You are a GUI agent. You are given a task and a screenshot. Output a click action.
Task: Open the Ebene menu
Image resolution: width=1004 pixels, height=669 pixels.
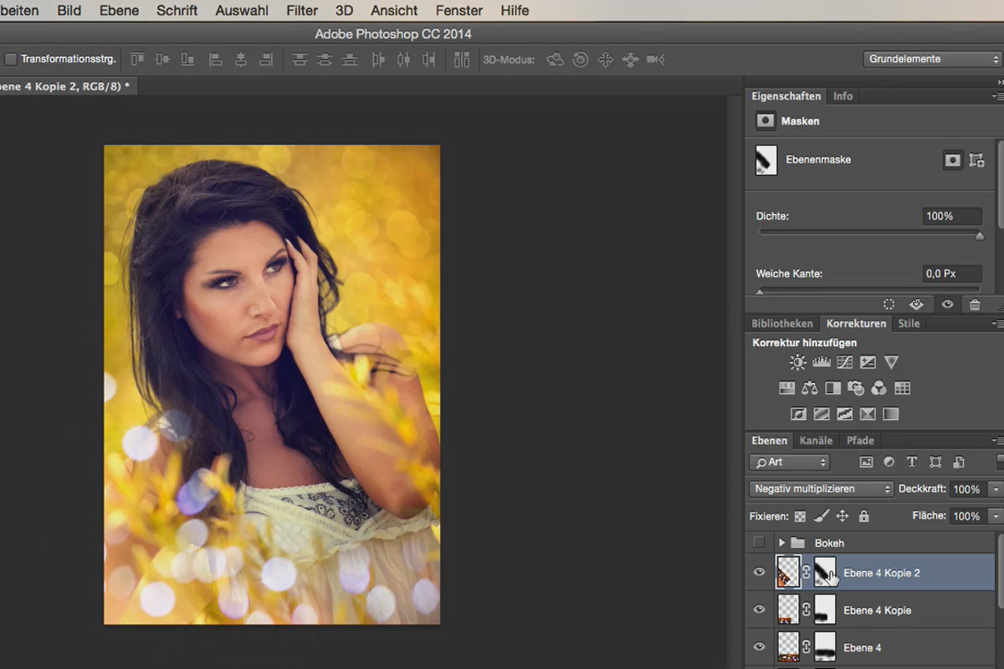coord(120,11)
